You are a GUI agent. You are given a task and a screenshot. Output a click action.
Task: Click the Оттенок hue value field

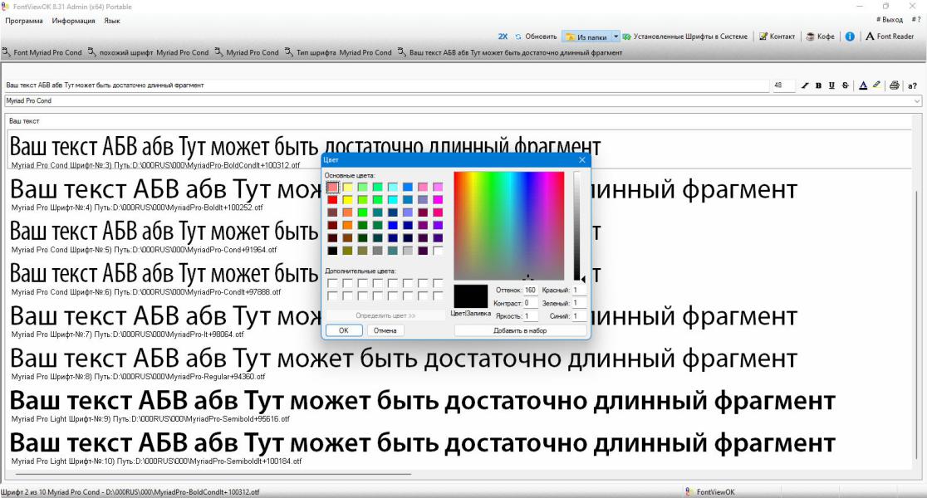pyautogui.click(x=530, y=290)
